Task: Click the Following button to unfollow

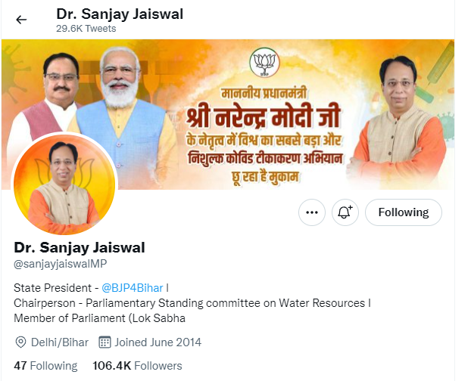Action: pyautogui.click(x=404, y=212)
